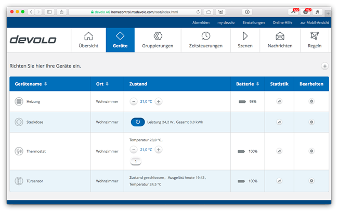338x211 pixels.
Task: Click the gear icon for Thermostat
Action: tap(311, 151)
